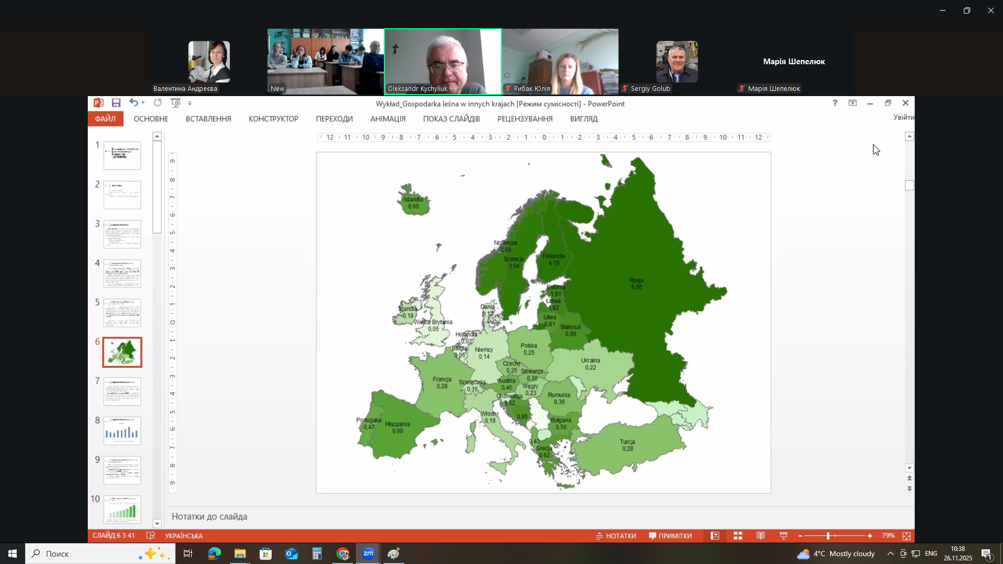Open PowerPoint Help question mark

[x=834, y=103]
